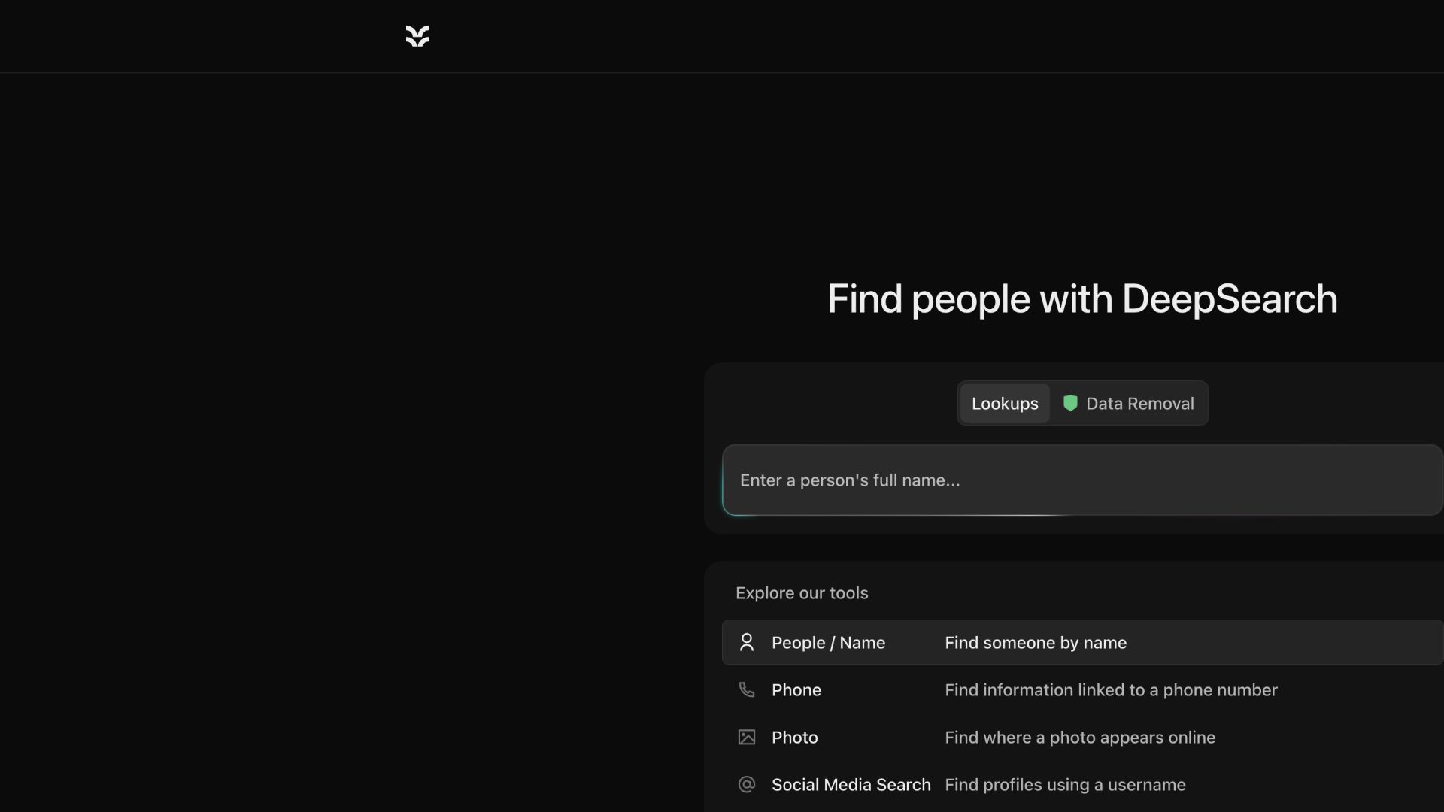Open the Photo search tool

point(1083,738)
